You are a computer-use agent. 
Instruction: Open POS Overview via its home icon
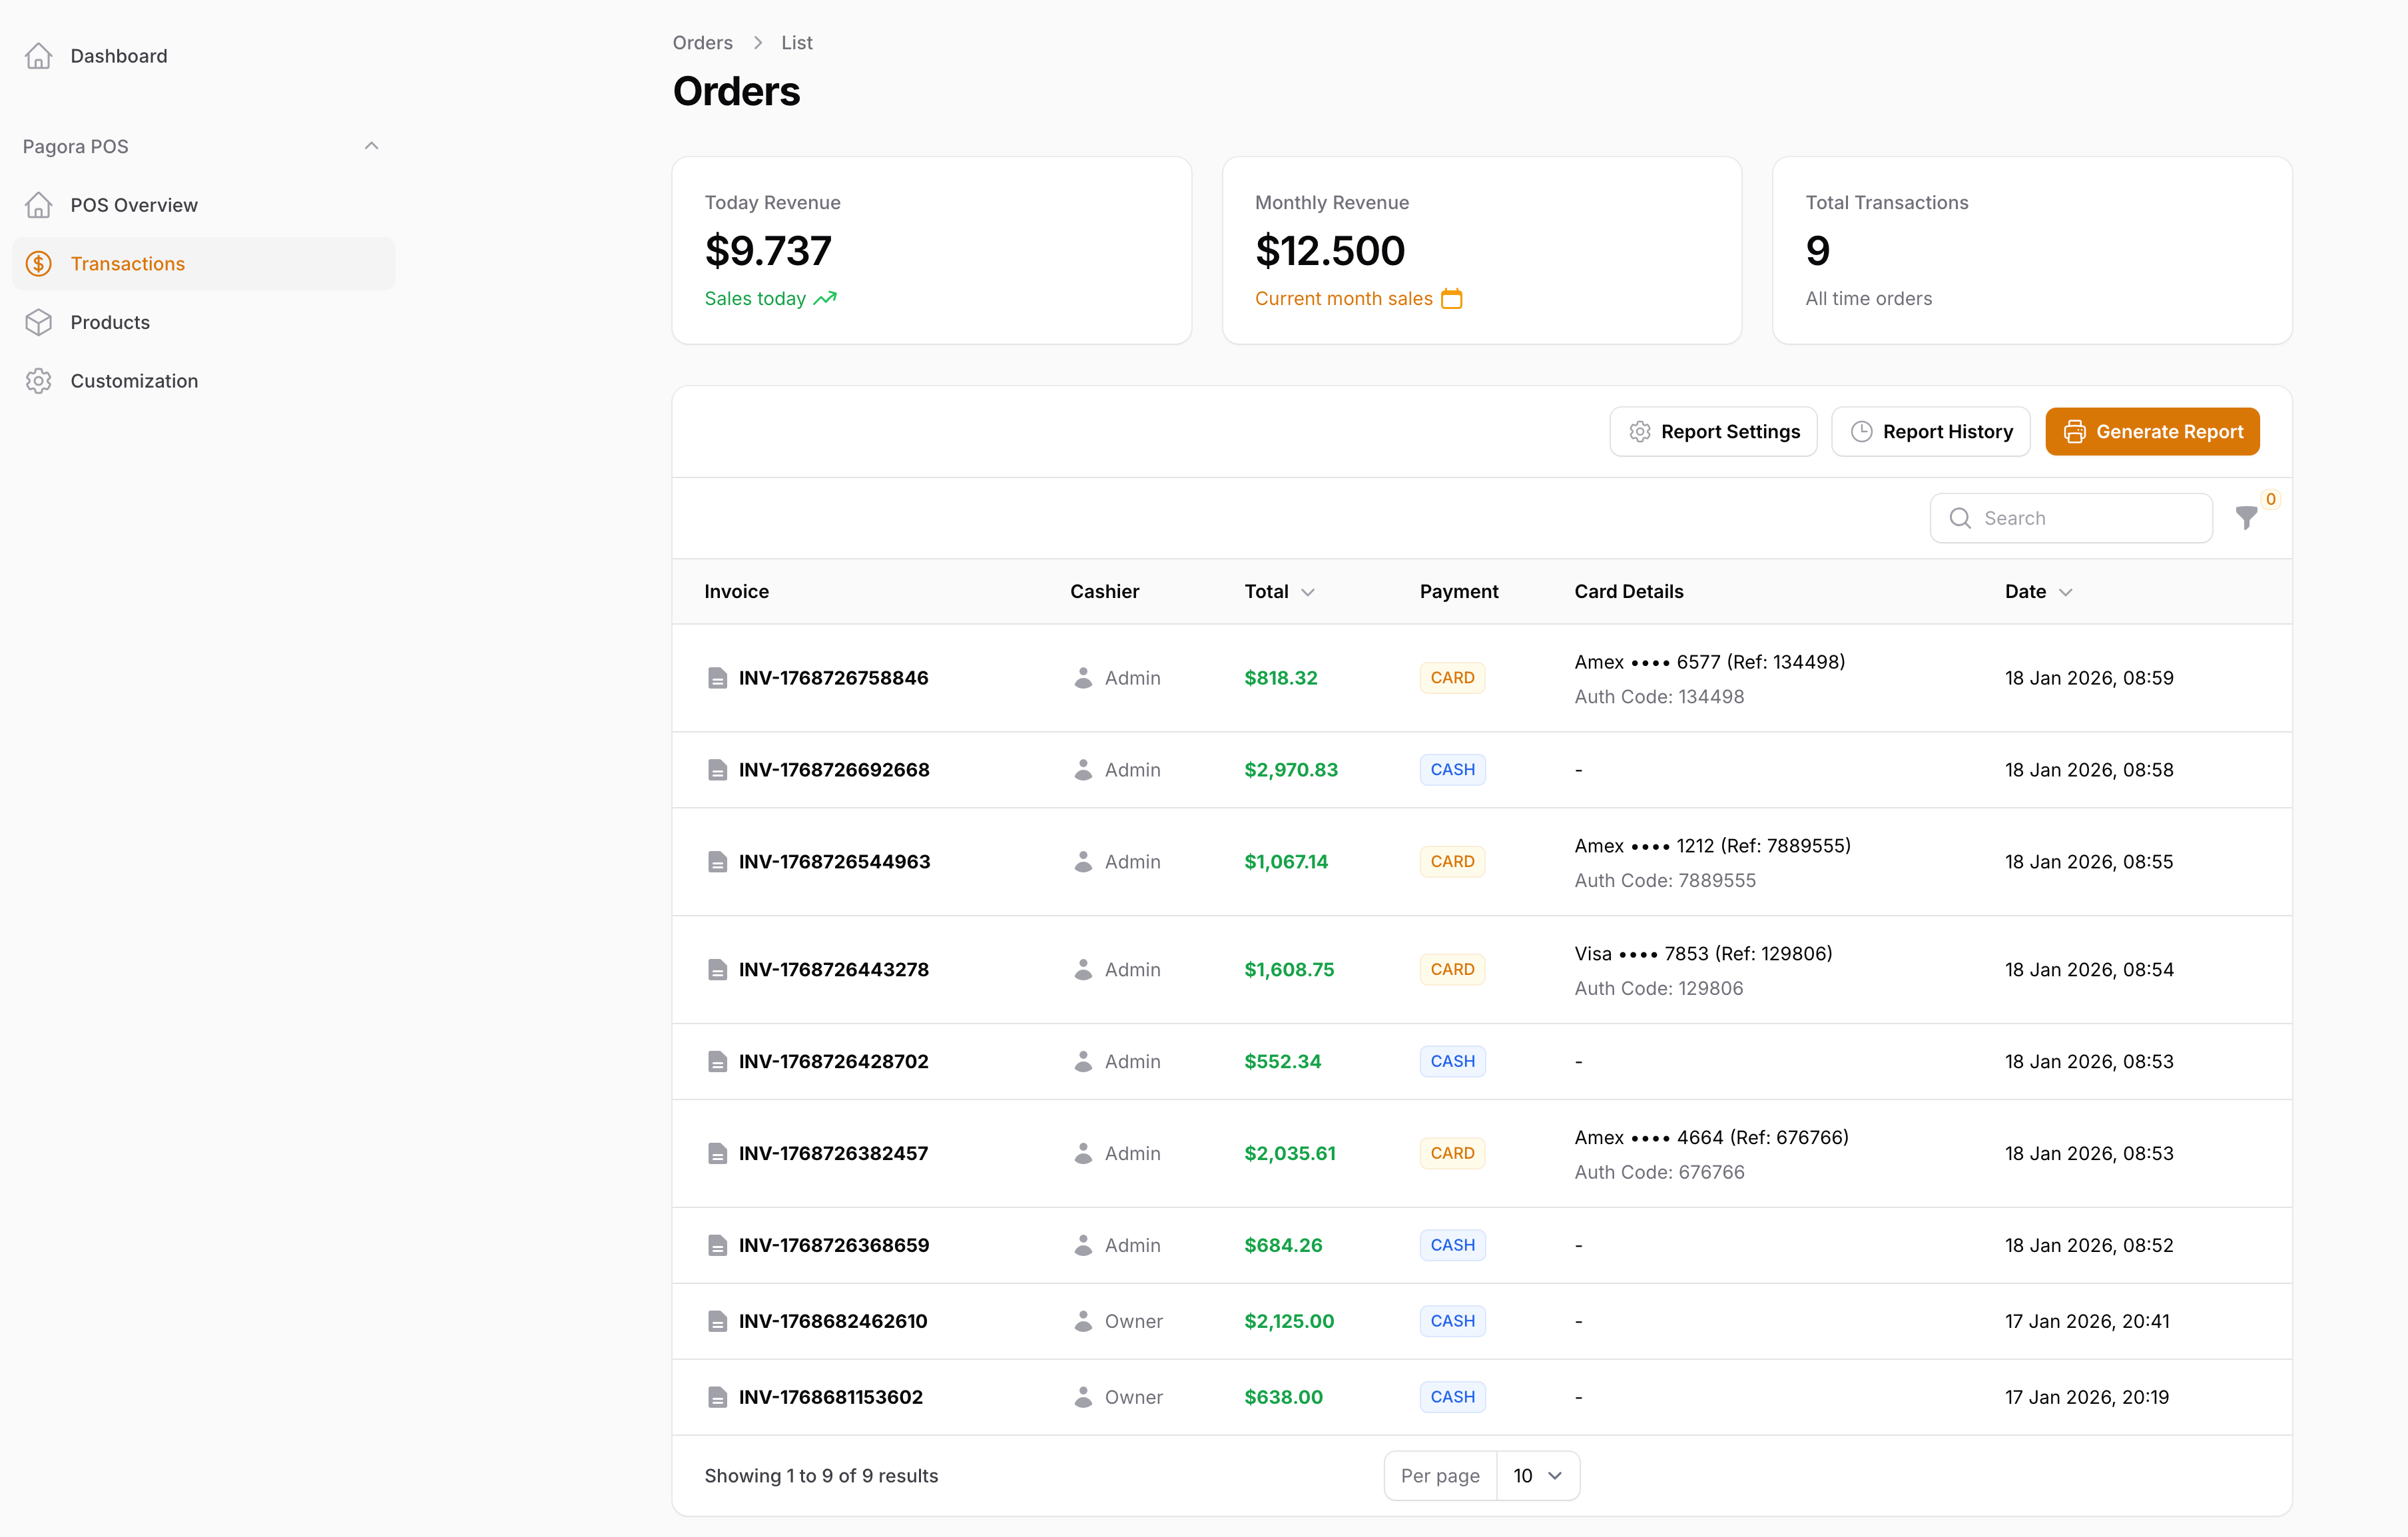38,204
